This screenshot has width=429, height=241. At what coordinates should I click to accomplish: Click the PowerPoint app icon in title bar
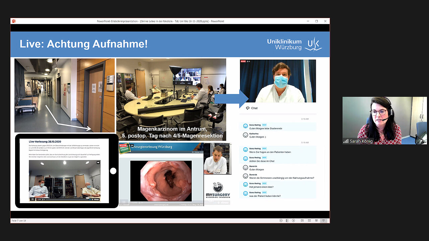coord(14,21)
